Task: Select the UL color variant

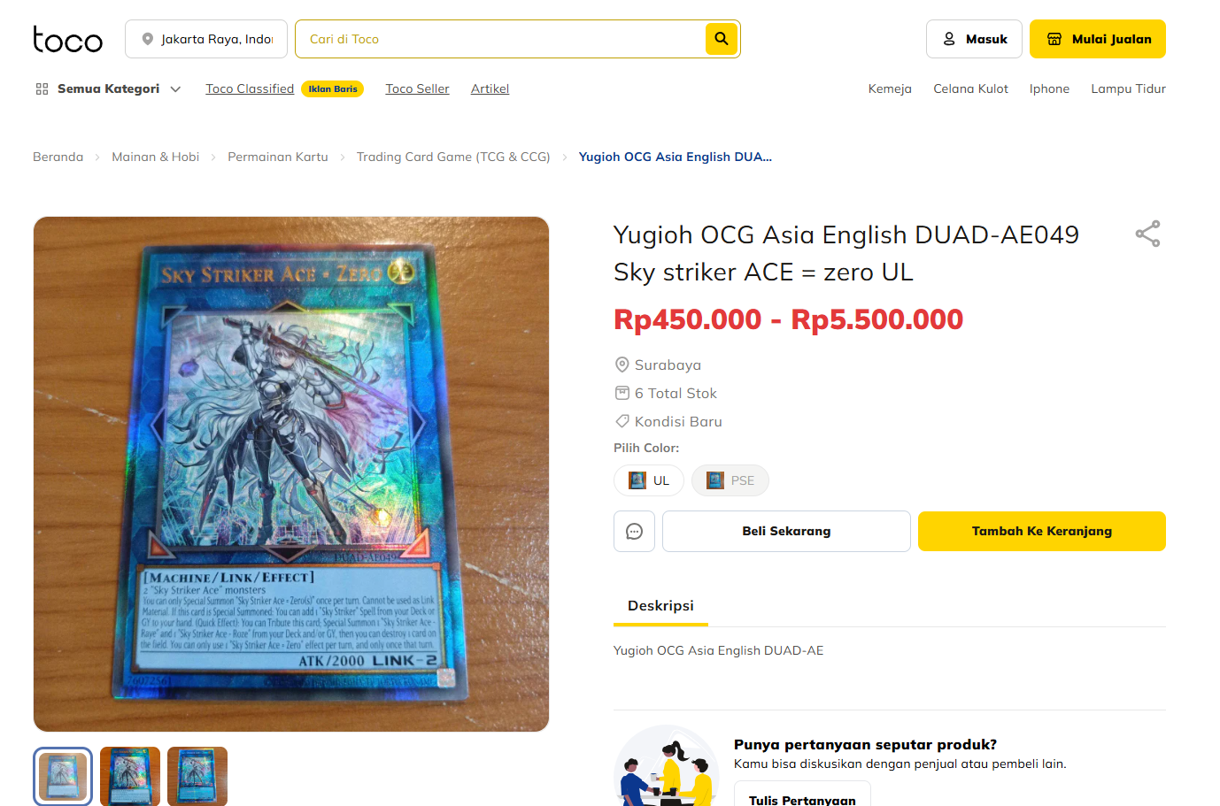Action: pos(649,480)
